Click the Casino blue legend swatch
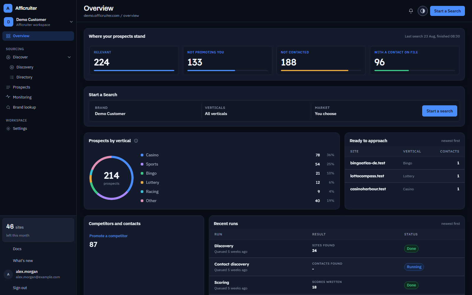 point(142,155)
